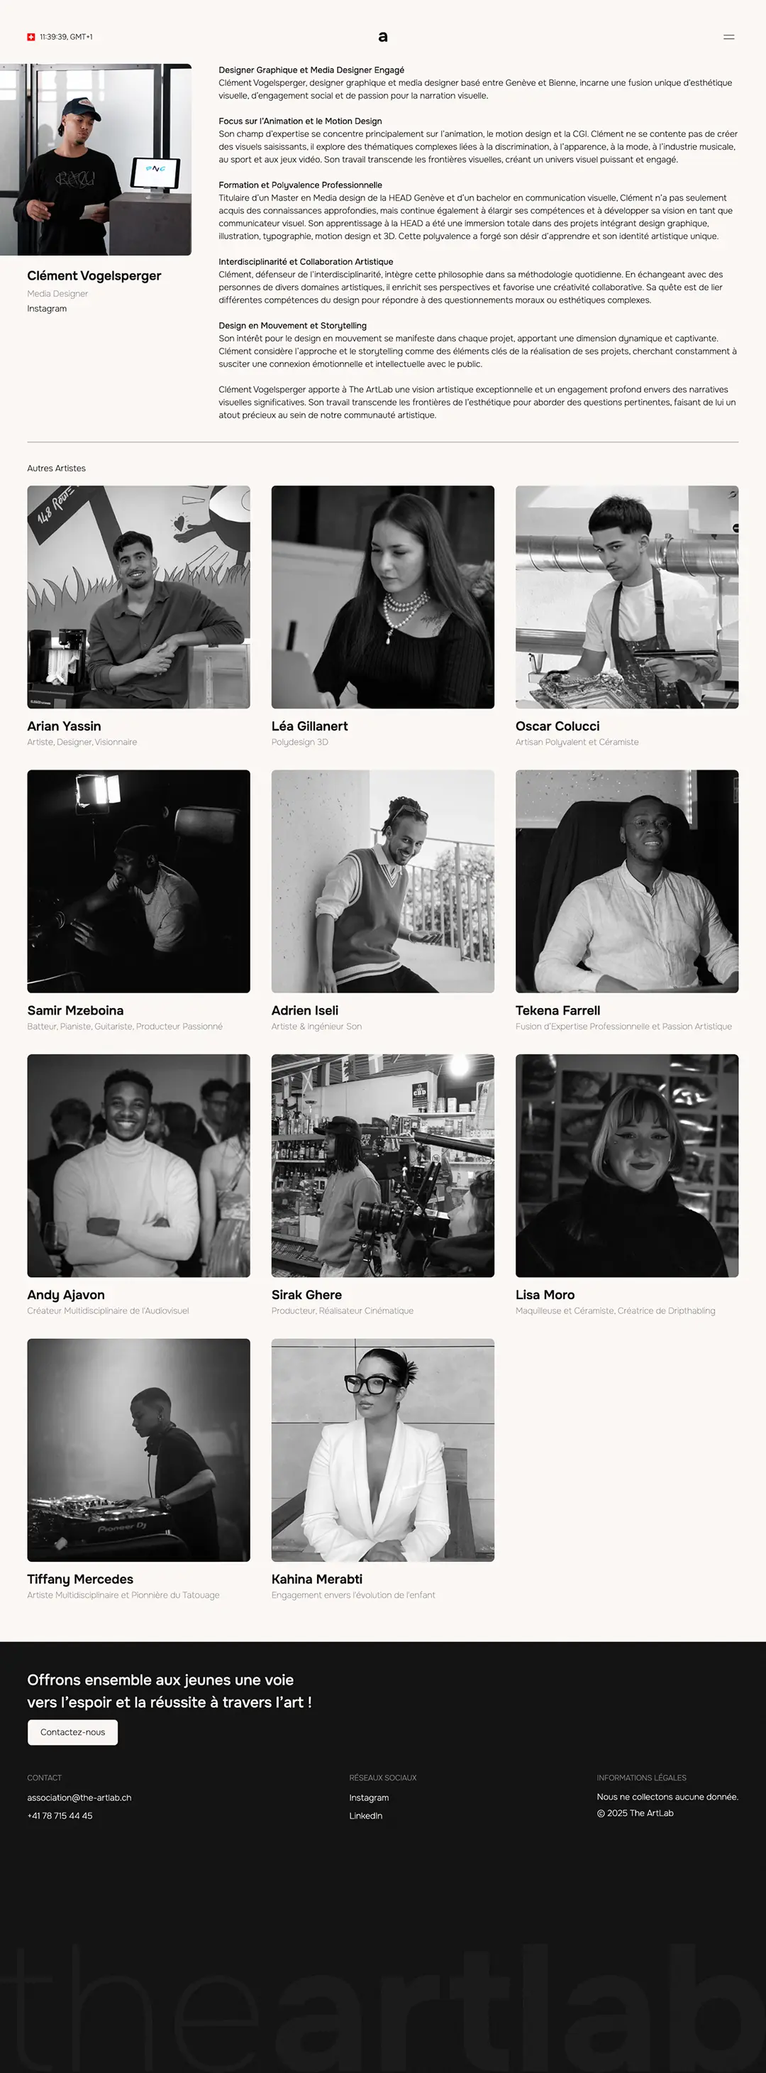This screenshot has width=766, height=2073.
Task: Open the Samir Mzeboina artist name link
Action: pos(76,1011)
